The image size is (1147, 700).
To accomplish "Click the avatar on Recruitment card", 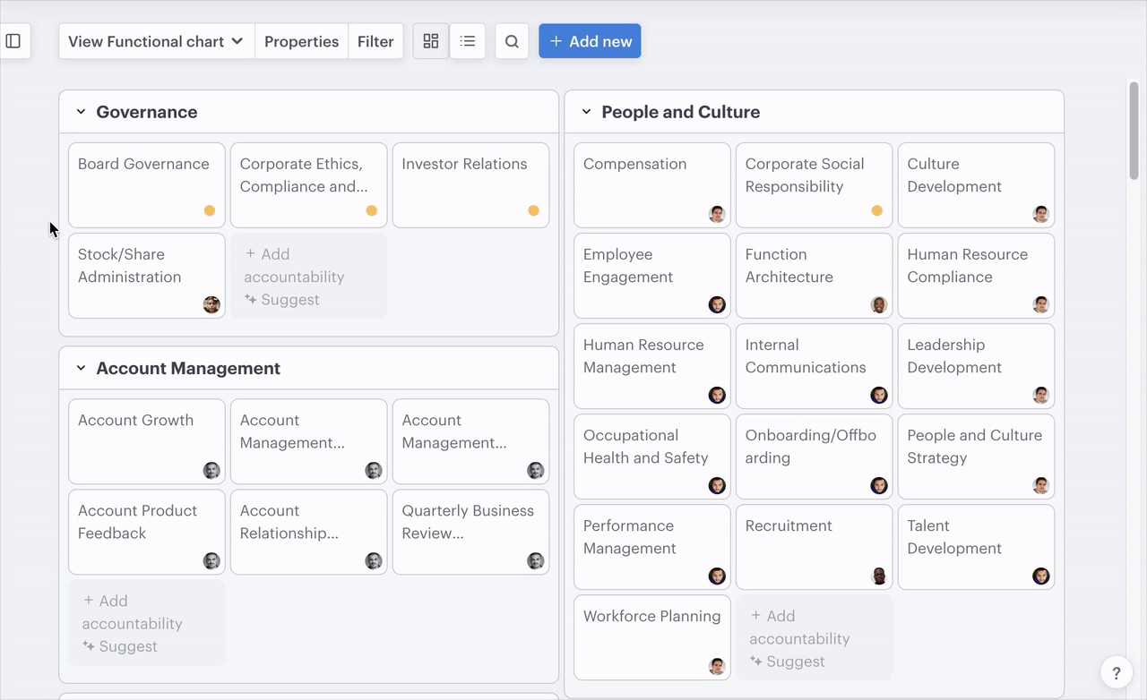I will pyautogui.click(x=879, y=576).
